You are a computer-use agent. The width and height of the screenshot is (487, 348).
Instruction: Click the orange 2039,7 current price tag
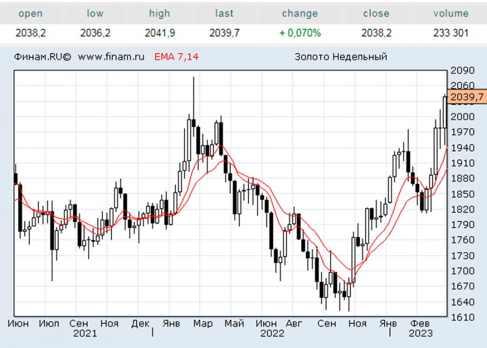tap(466, 97)
